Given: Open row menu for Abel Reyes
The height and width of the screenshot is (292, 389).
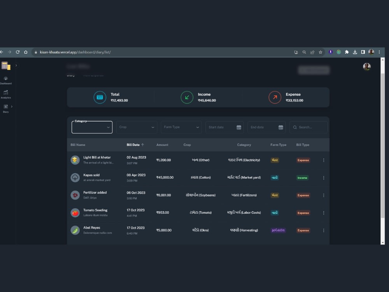Looking at the screenshot, I should click(x=324, y=230).
